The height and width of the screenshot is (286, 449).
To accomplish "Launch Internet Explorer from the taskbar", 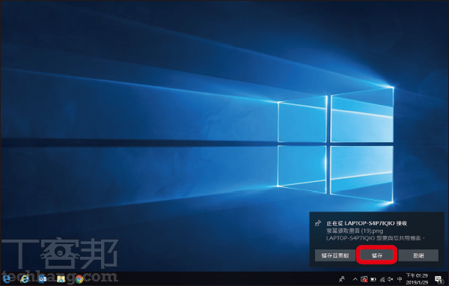I will coord(25,279).
